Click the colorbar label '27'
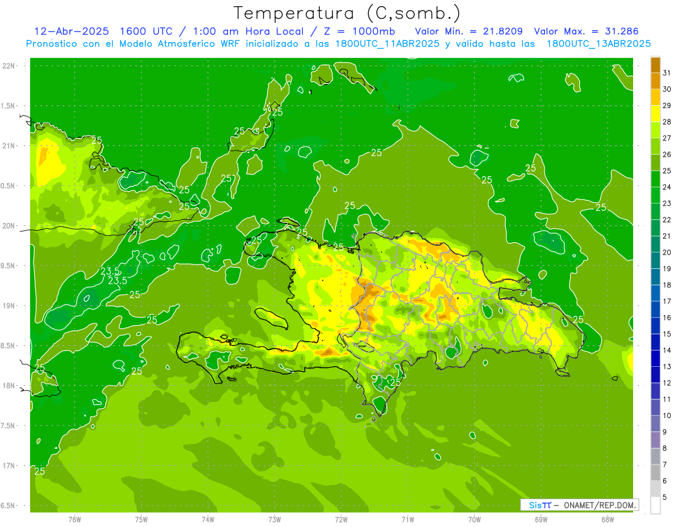This screenshot has width=682, height=527. (x=667, y=138)
